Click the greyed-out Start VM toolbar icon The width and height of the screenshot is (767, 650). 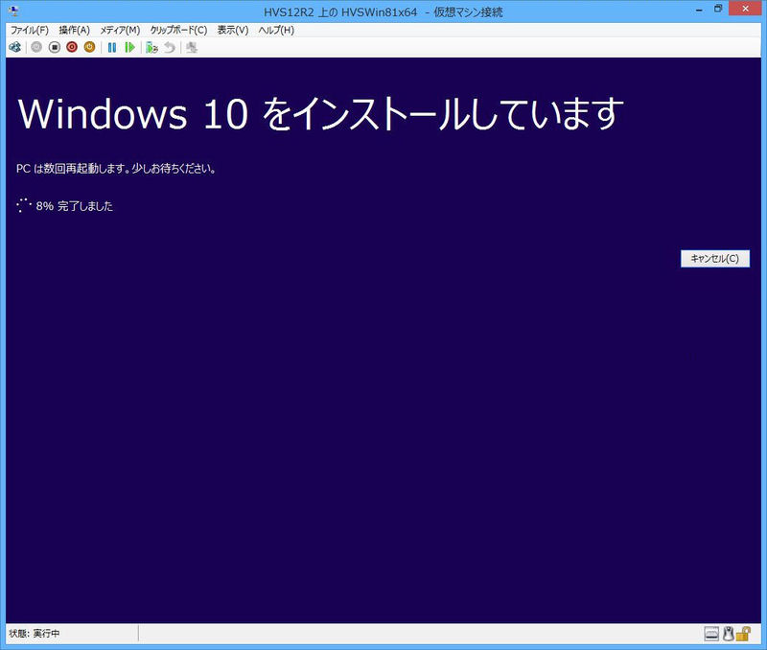click(x=36, y=47)
